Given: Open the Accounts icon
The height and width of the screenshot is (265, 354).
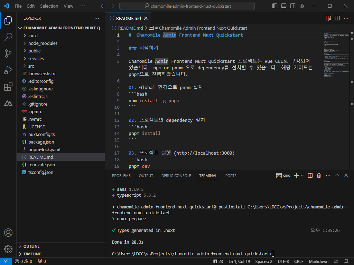Looking at the screenshot, I should (x=8, y=233).
